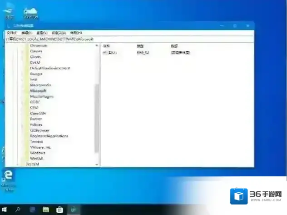
Task: Select the Microsoft key in tree
Action: tap(38, 90)
